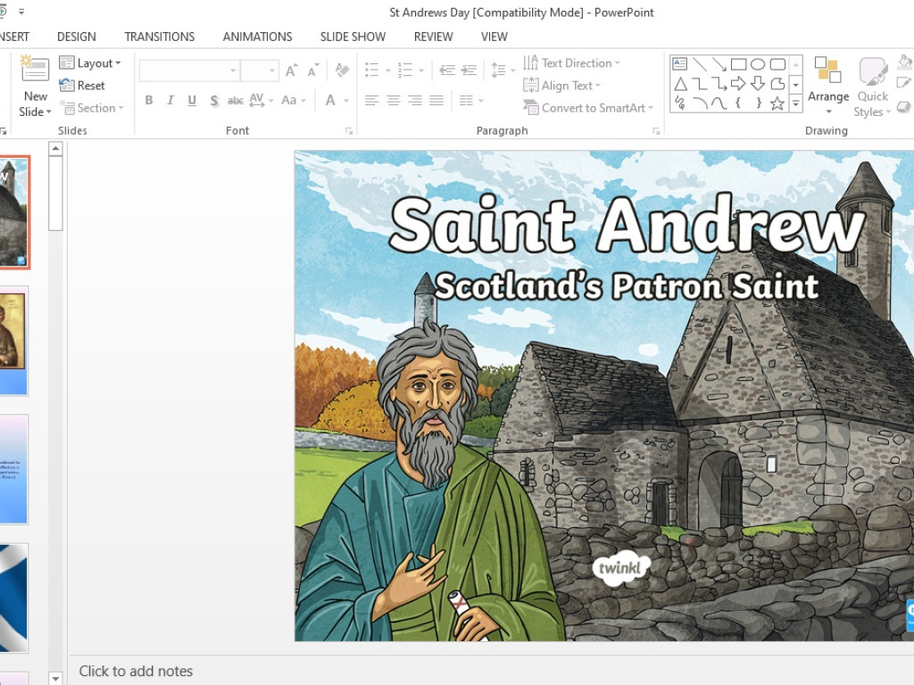Align text left
Image resolution: width=914 pixels, height=685 pixels.
tap(371, 100)
